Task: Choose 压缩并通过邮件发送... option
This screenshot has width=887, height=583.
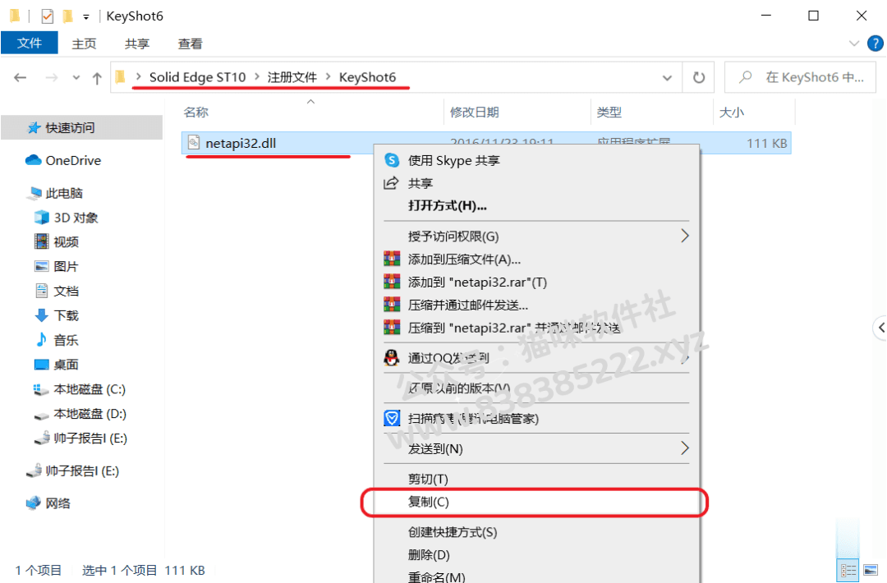Action: click(x=536, y=305)
